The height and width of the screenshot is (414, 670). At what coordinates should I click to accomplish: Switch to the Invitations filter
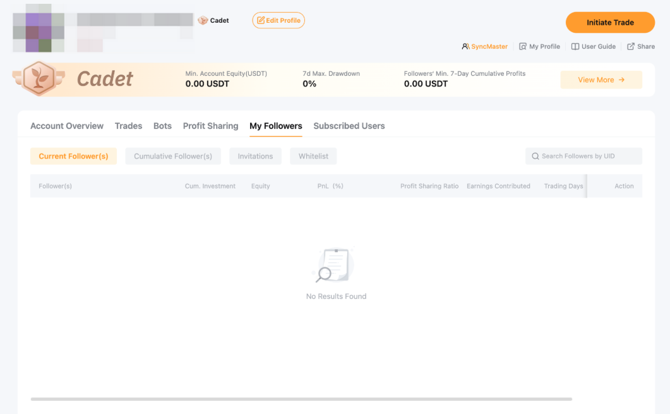point(255,156)
